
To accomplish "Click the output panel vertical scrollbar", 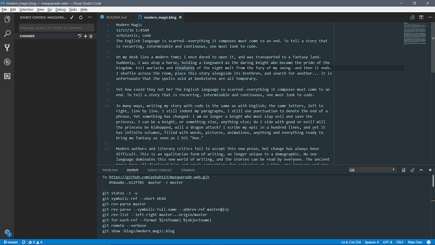I will coord(433,181).
